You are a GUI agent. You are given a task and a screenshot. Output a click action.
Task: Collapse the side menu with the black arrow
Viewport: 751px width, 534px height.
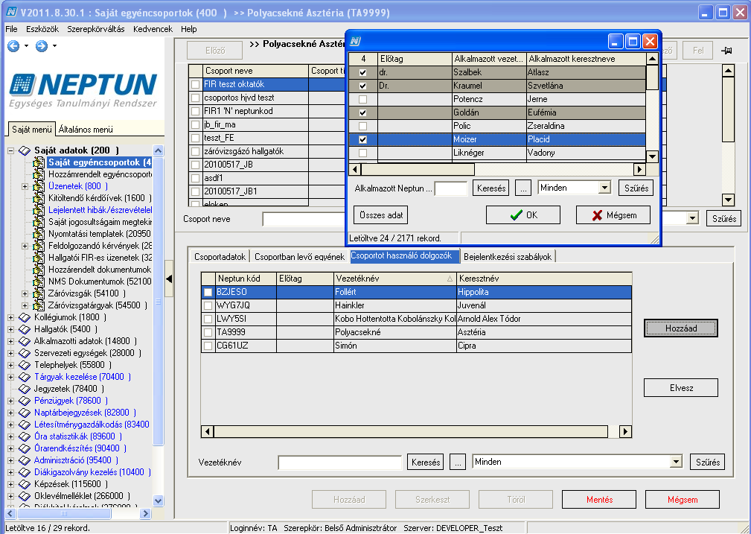(169, 279)
